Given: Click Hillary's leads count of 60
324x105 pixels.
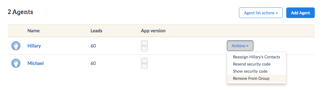Looking at the screenshot, I should 93,46.
